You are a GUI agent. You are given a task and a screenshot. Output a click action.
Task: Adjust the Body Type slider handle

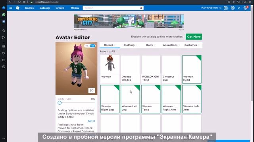click(60, 103)
